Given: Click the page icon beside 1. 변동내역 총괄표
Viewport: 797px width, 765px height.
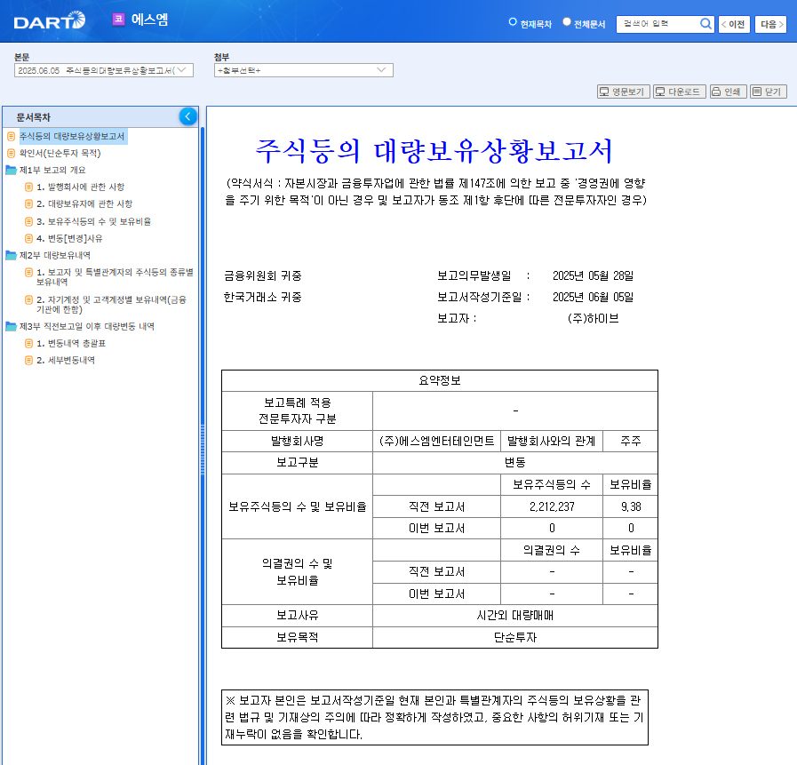Looking at the screenshot, I should 29,344.
